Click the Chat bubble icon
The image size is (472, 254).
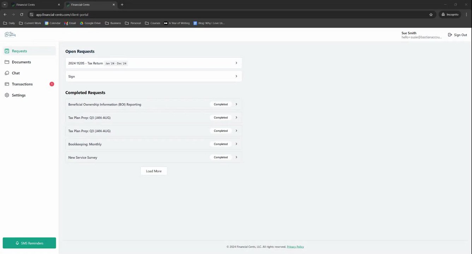(x=7, y=73)
